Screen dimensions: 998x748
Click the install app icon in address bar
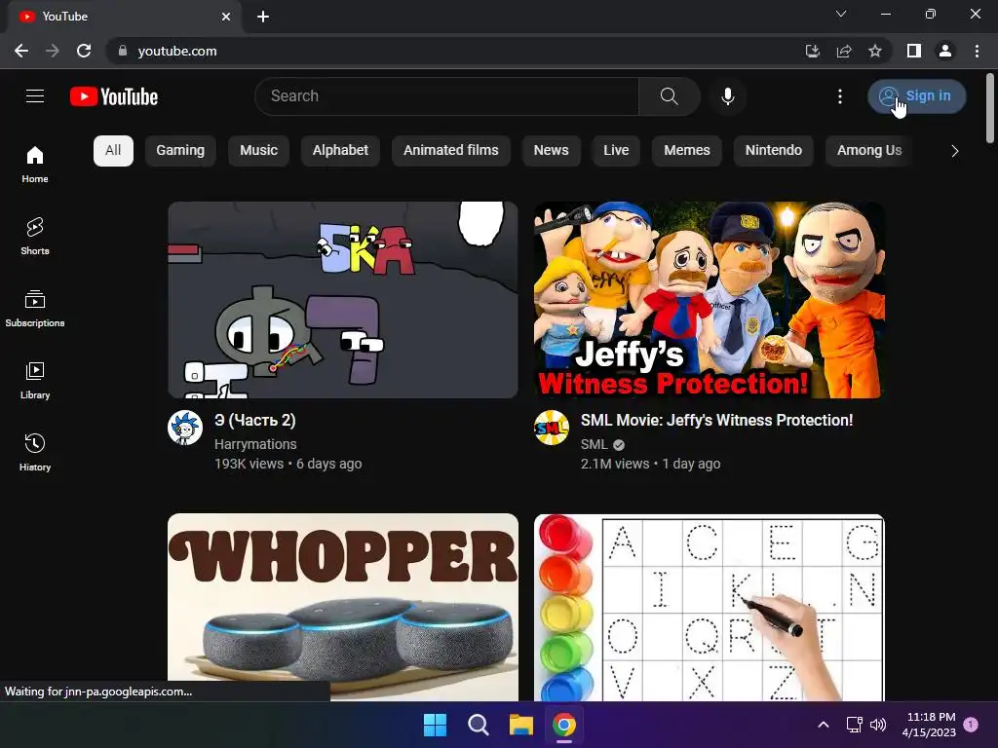[812, 51]
